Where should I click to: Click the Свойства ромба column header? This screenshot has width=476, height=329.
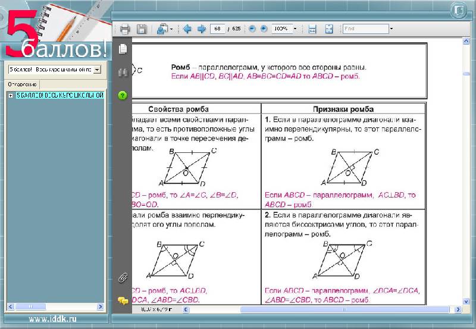(x=178, y=109)
